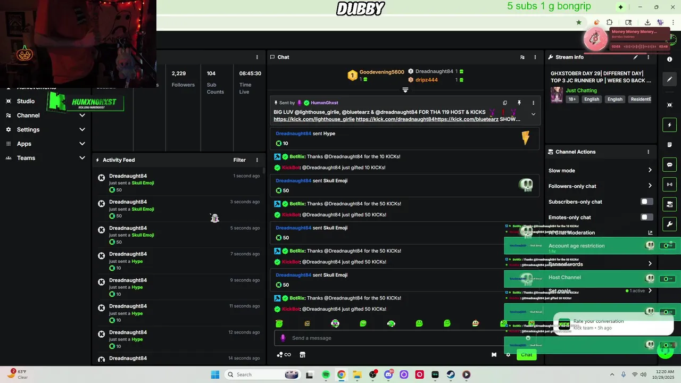Open the Activity Feed Filter
Screen dimensions: 681x383
pyautogui.click(x=239, y=160)
